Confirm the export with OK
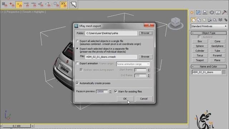229x129 pixels. click(x=125, y=99)
